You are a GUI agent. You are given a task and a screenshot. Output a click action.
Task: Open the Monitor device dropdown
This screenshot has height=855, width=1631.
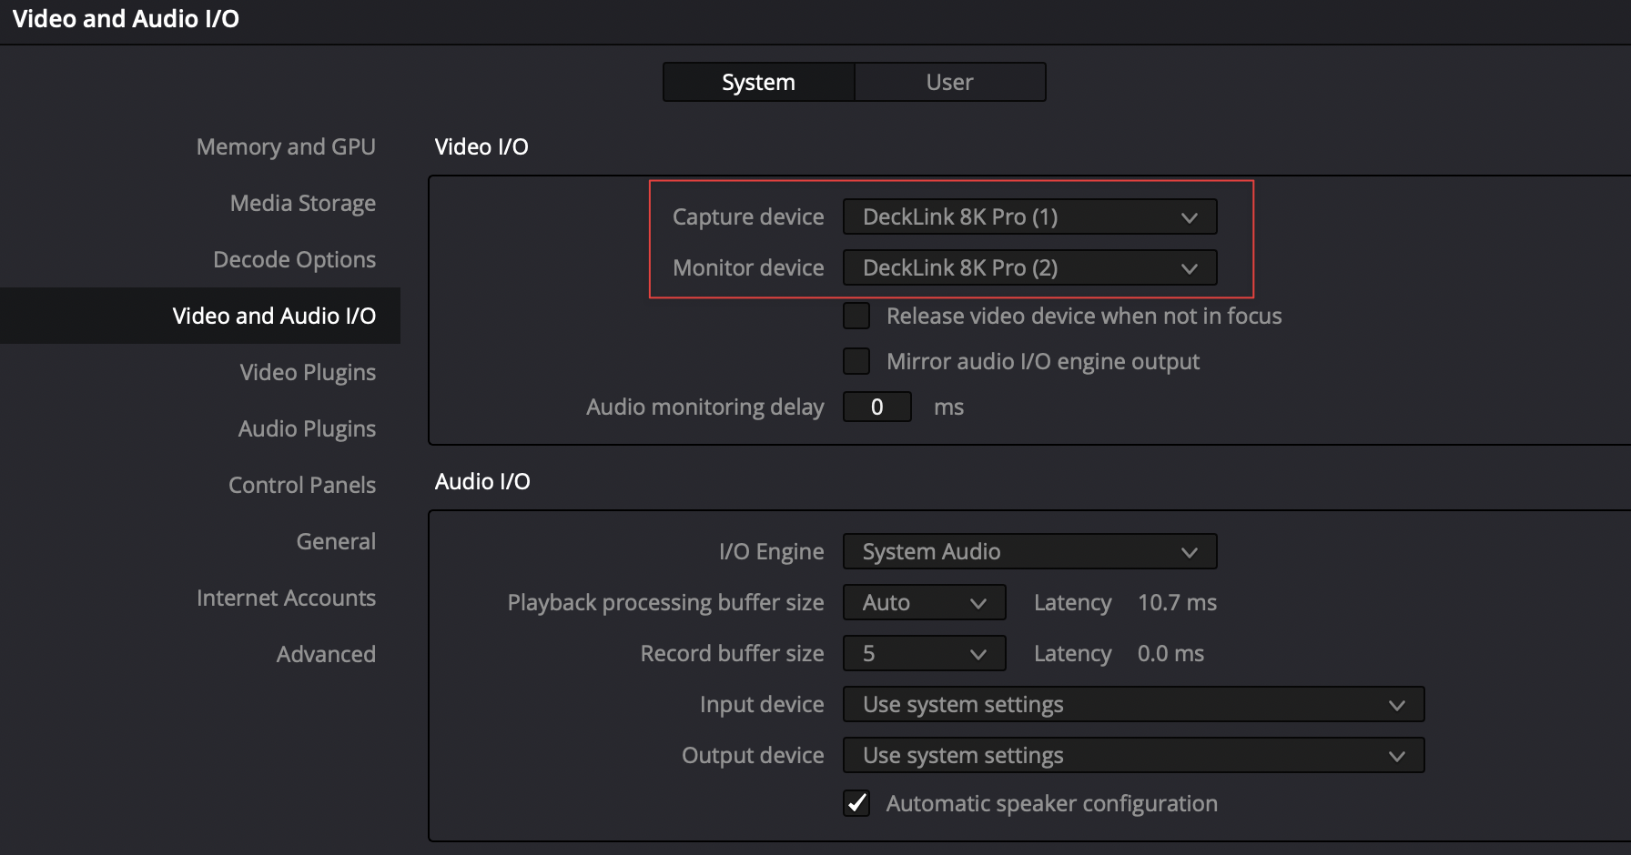(x=1029, y=267)
